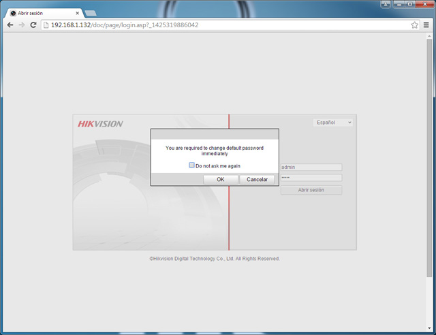
Task: Click the scrollbar up arrow
Action: click(x=429, y=35)
